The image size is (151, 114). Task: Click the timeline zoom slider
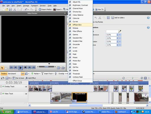click(133, 78)
